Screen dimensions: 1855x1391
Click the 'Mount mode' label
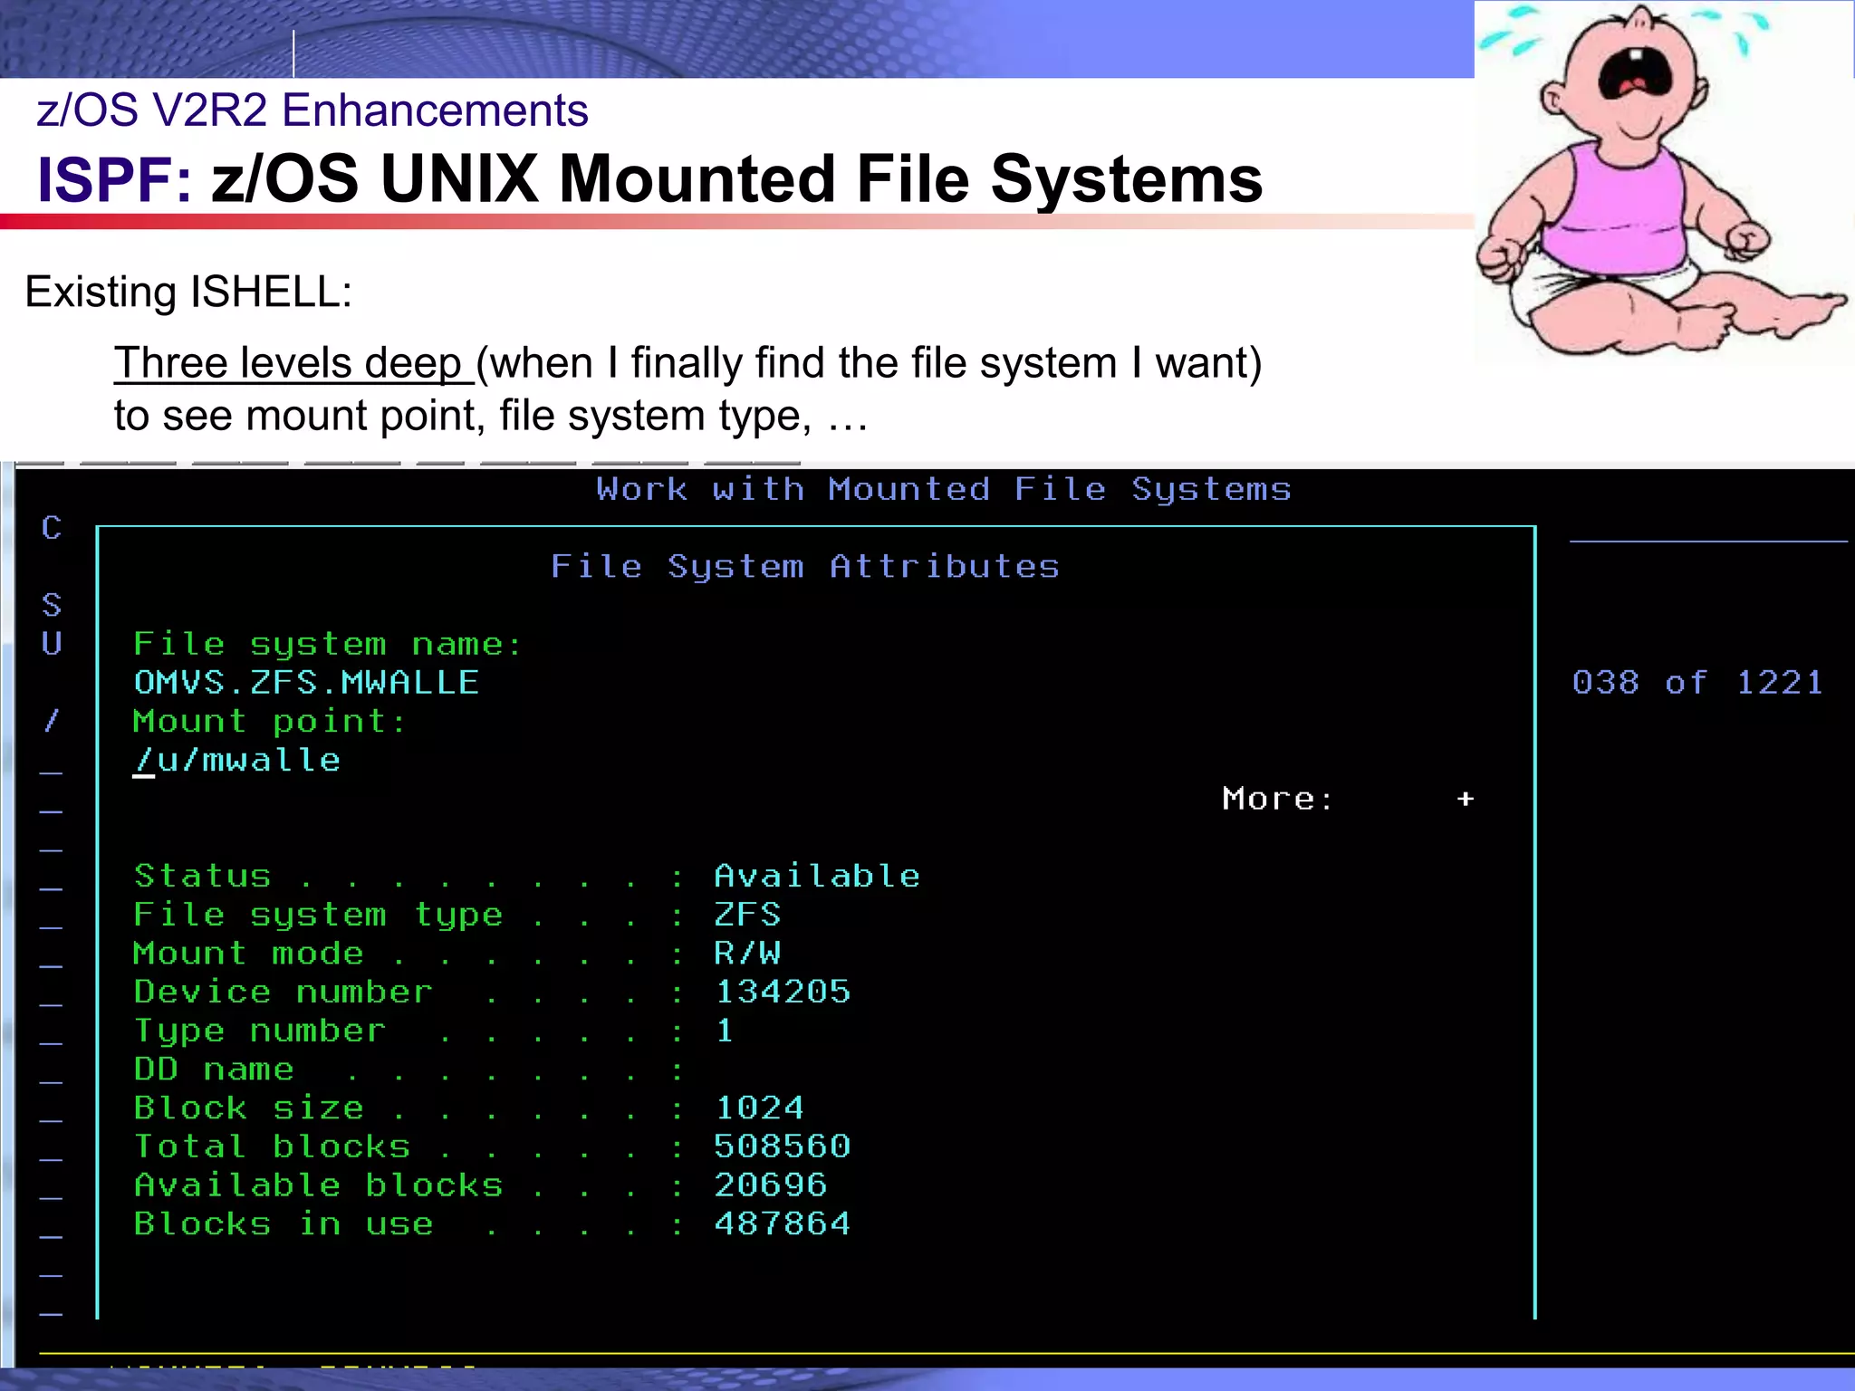[248, 954]
